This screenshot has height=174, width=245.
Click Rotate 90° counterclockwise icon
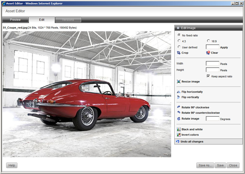pos(179,113)
